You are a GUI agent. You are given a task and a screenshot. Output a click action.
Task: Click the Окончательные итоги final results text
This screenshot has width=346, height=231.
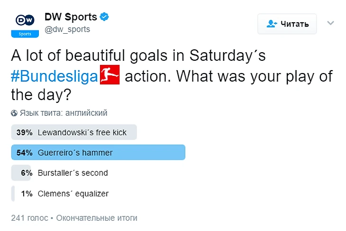(x=97, y=218)
